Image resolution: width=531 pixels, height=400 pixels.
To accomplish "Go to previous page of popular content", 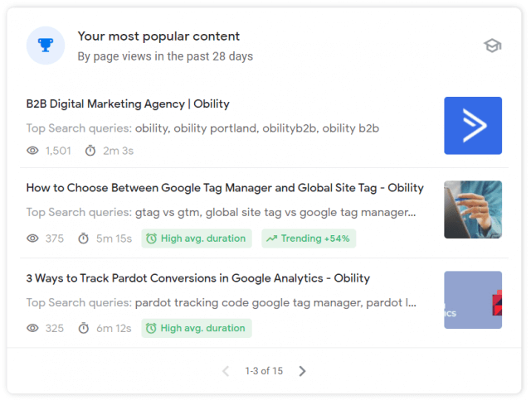I will pyautogui.click(x=226, y=371).
